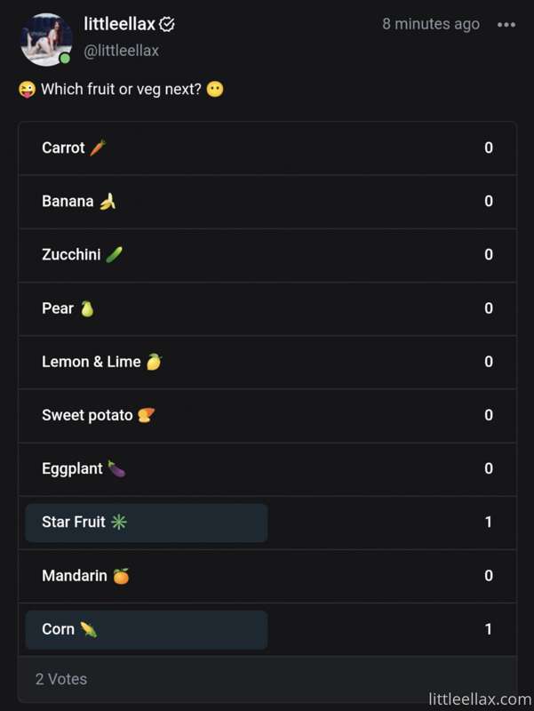
Task: Click the corn emoji icon
Action: 88,629
